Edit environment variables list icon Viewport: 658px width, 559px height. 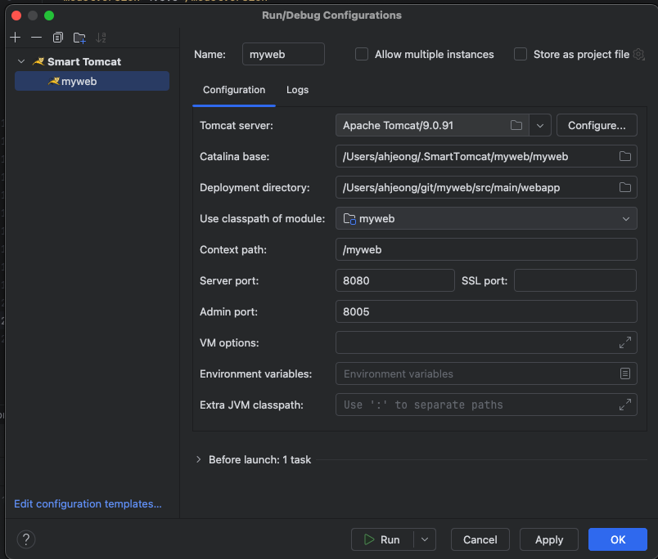[625, 373]
